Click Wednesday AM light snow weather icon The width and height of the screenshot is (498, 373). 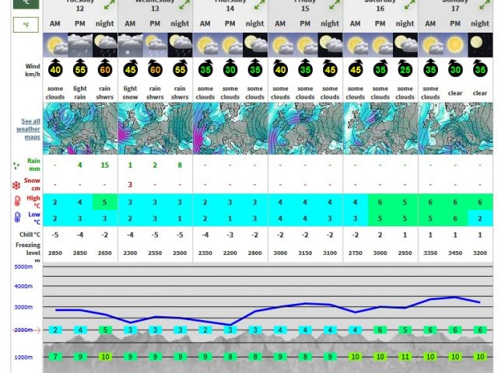pyautogui.click(x=130, y=45)
